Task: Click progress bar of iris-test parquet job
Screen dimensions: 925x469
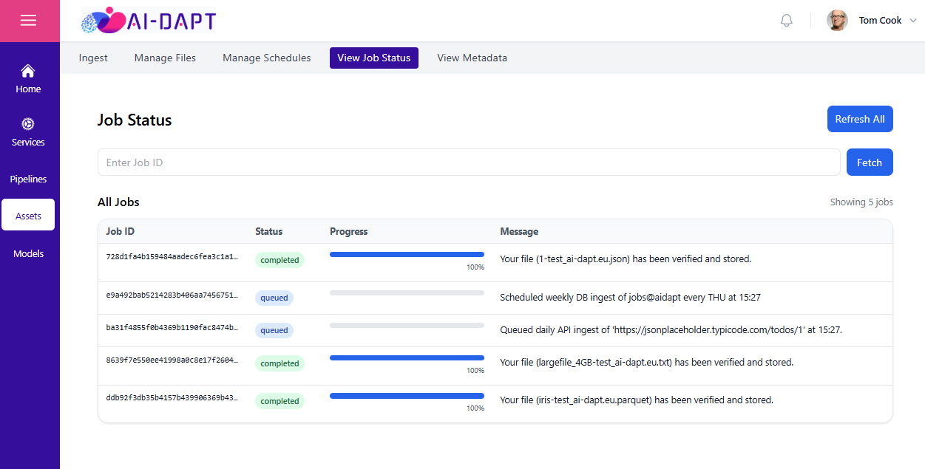Action: click(407, 396)
